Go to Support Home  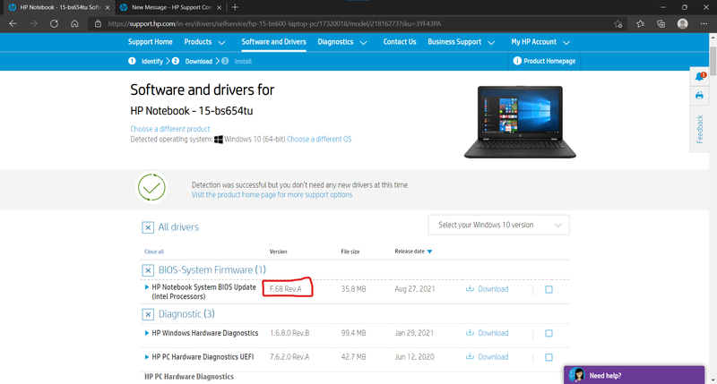150,41
